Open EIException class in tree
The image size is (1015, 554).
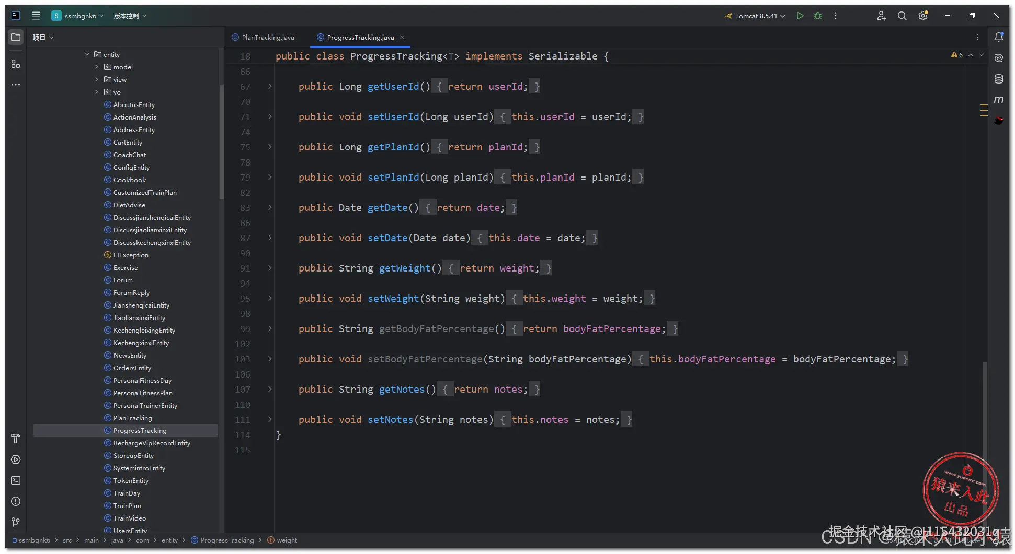pos(131,255)
